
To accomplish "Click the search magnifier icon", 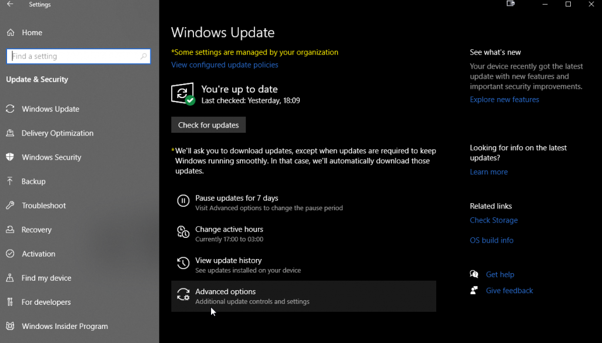I will click(143, 56).
